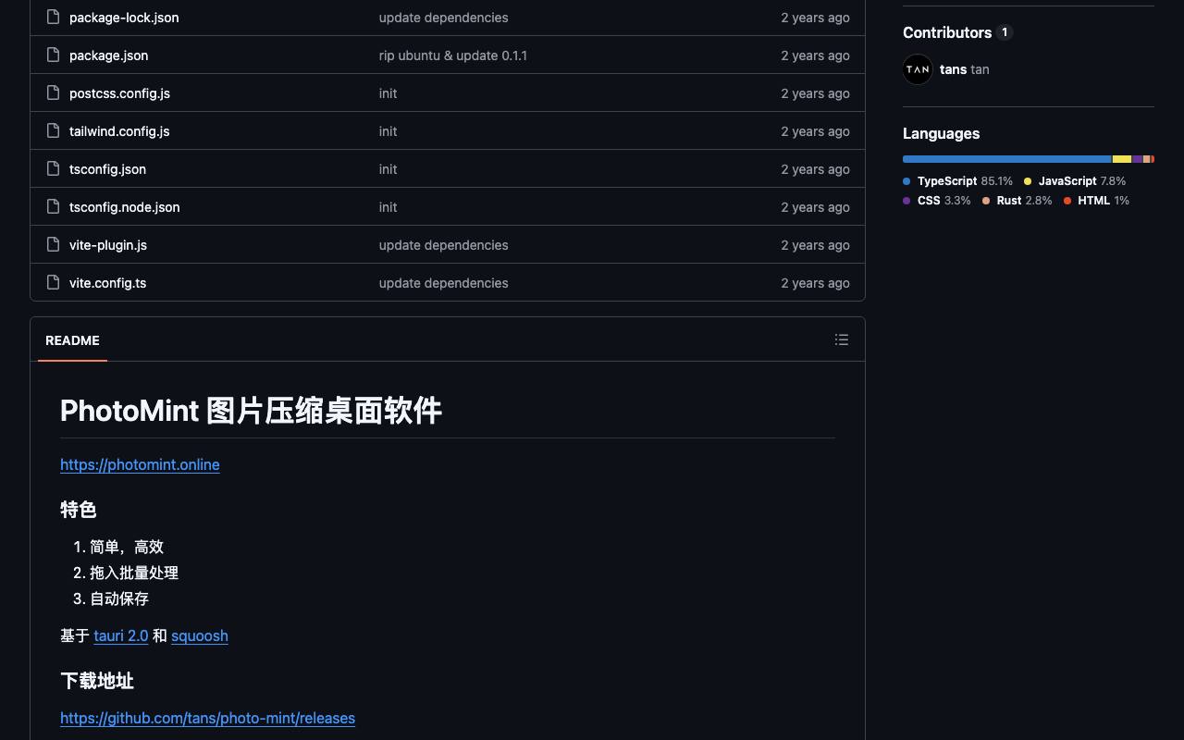Open the photomint.online website link

coord(140,464)
